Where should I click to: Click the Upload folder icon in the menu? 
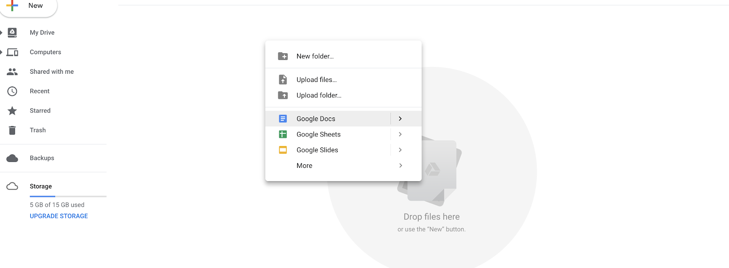pyautogui.click(x=283, y=95)
